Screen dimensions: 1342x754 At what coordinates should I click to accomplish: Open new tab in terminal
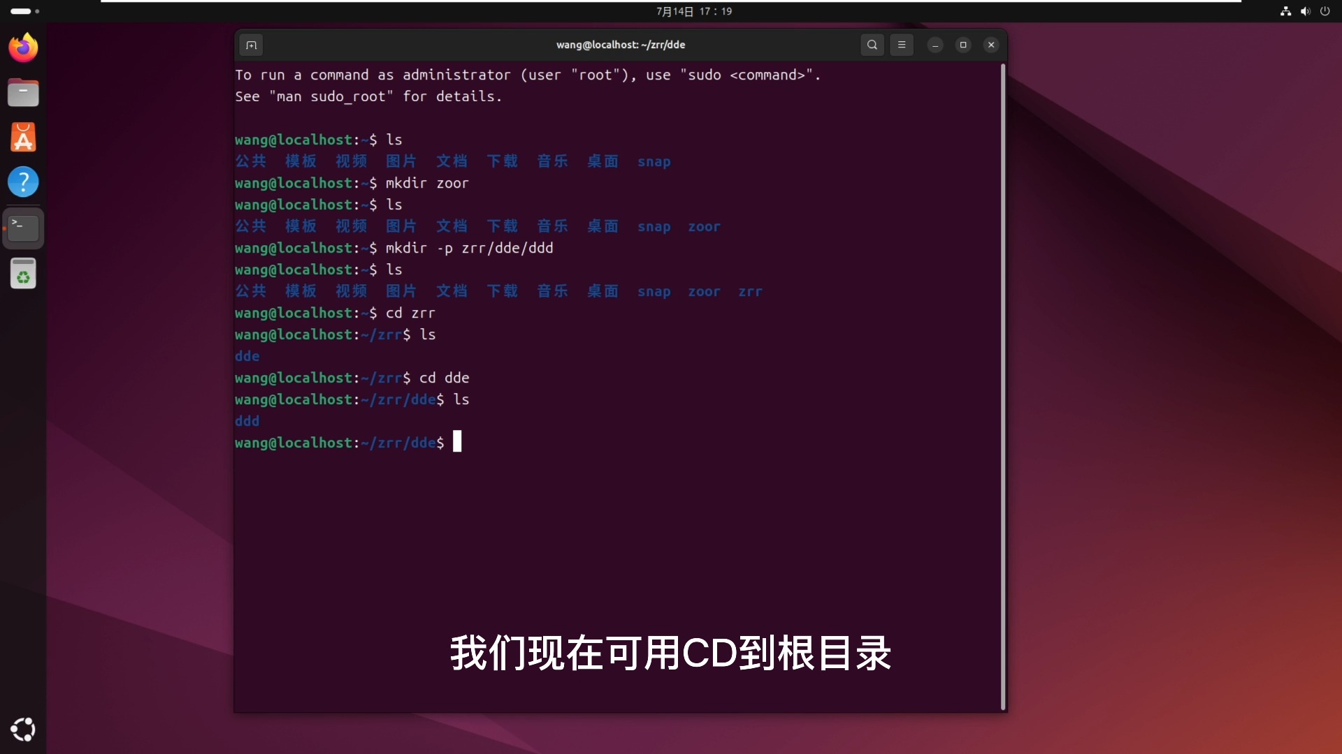(252, 45)
